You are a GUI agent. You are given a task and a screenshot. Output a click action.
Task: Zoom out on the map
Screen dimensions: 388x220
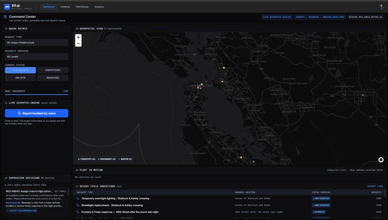coord(78,43)
